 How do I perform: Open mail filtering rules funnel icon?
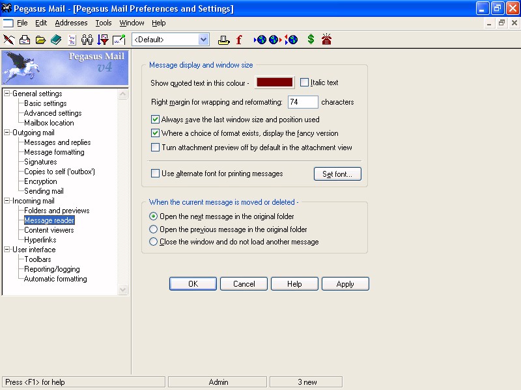click(103, 40)
